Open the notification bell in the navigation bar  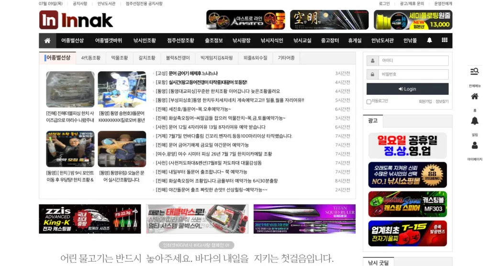pos(429,40)
